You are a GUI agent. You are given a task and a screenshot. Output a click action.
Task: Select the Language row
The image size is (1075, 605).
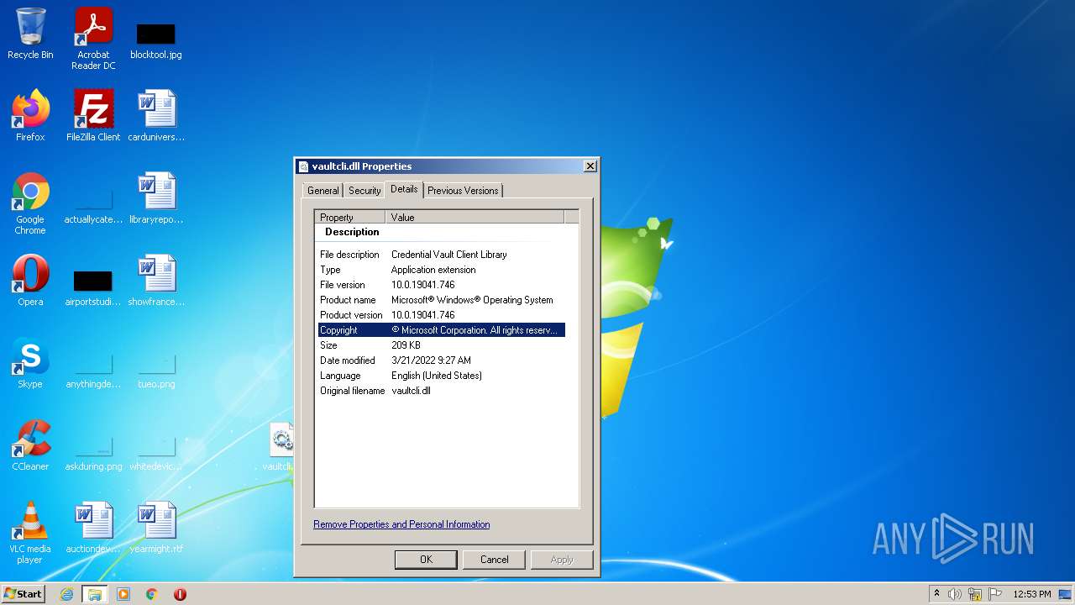point(442,376)
